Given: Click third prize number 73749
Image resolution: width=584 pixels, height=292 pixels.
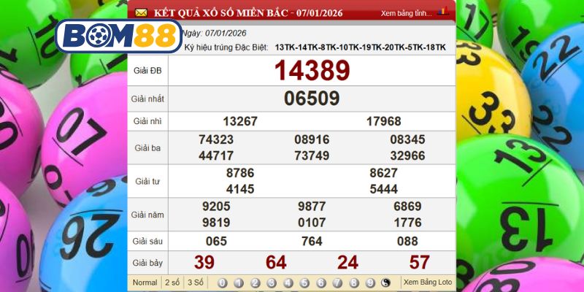Looking at the screenshot, I should tap(312, 155).
